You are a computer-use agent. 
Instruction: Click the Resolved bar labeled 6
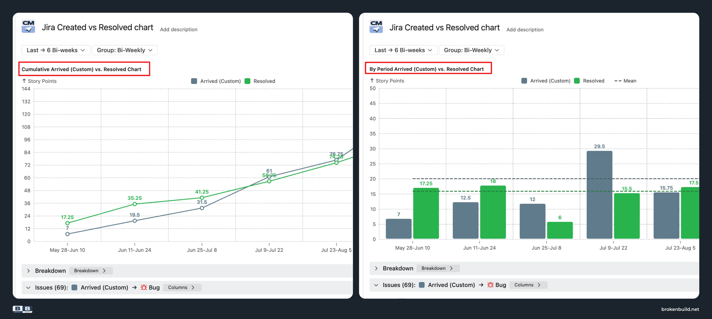[560, 230]
